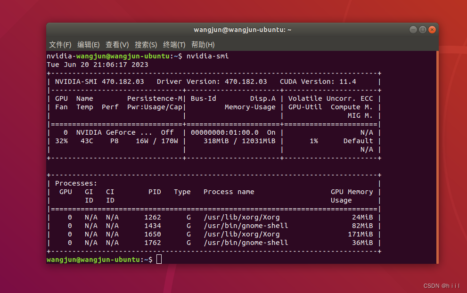
Task: Minimize the terminal window
Action: (x=413, y=30)
